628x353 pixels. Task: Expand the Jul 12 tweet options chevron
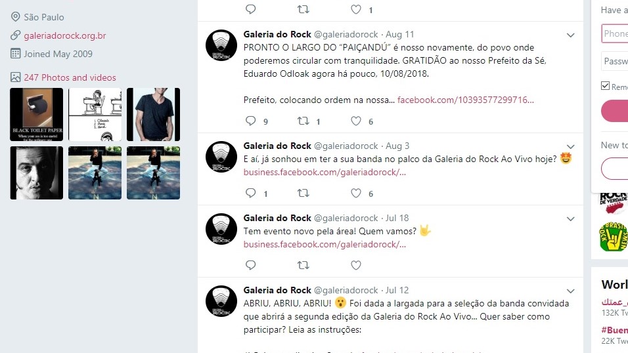point(570,291)
